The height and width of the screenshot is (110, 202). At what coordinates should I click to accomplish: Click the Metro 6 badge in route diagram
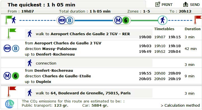122,20
